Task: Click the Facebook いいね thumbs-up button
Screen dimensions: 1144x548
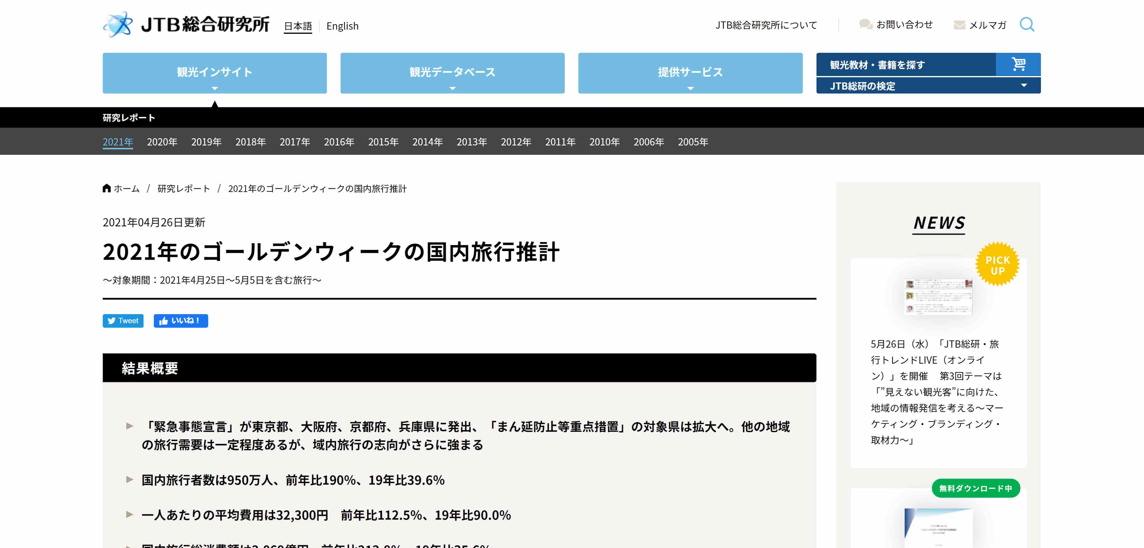Action: click(x=181, y=320)
